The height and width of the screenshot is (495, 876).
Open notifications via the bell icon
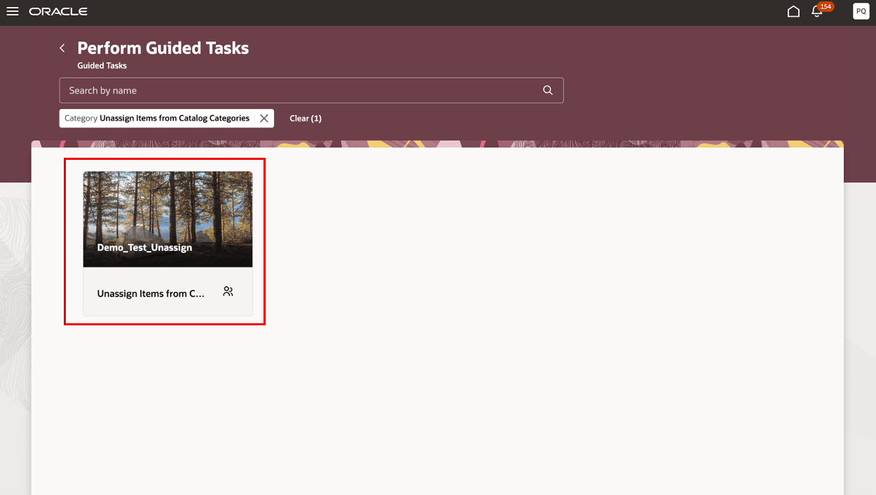(x=817, y=13)
